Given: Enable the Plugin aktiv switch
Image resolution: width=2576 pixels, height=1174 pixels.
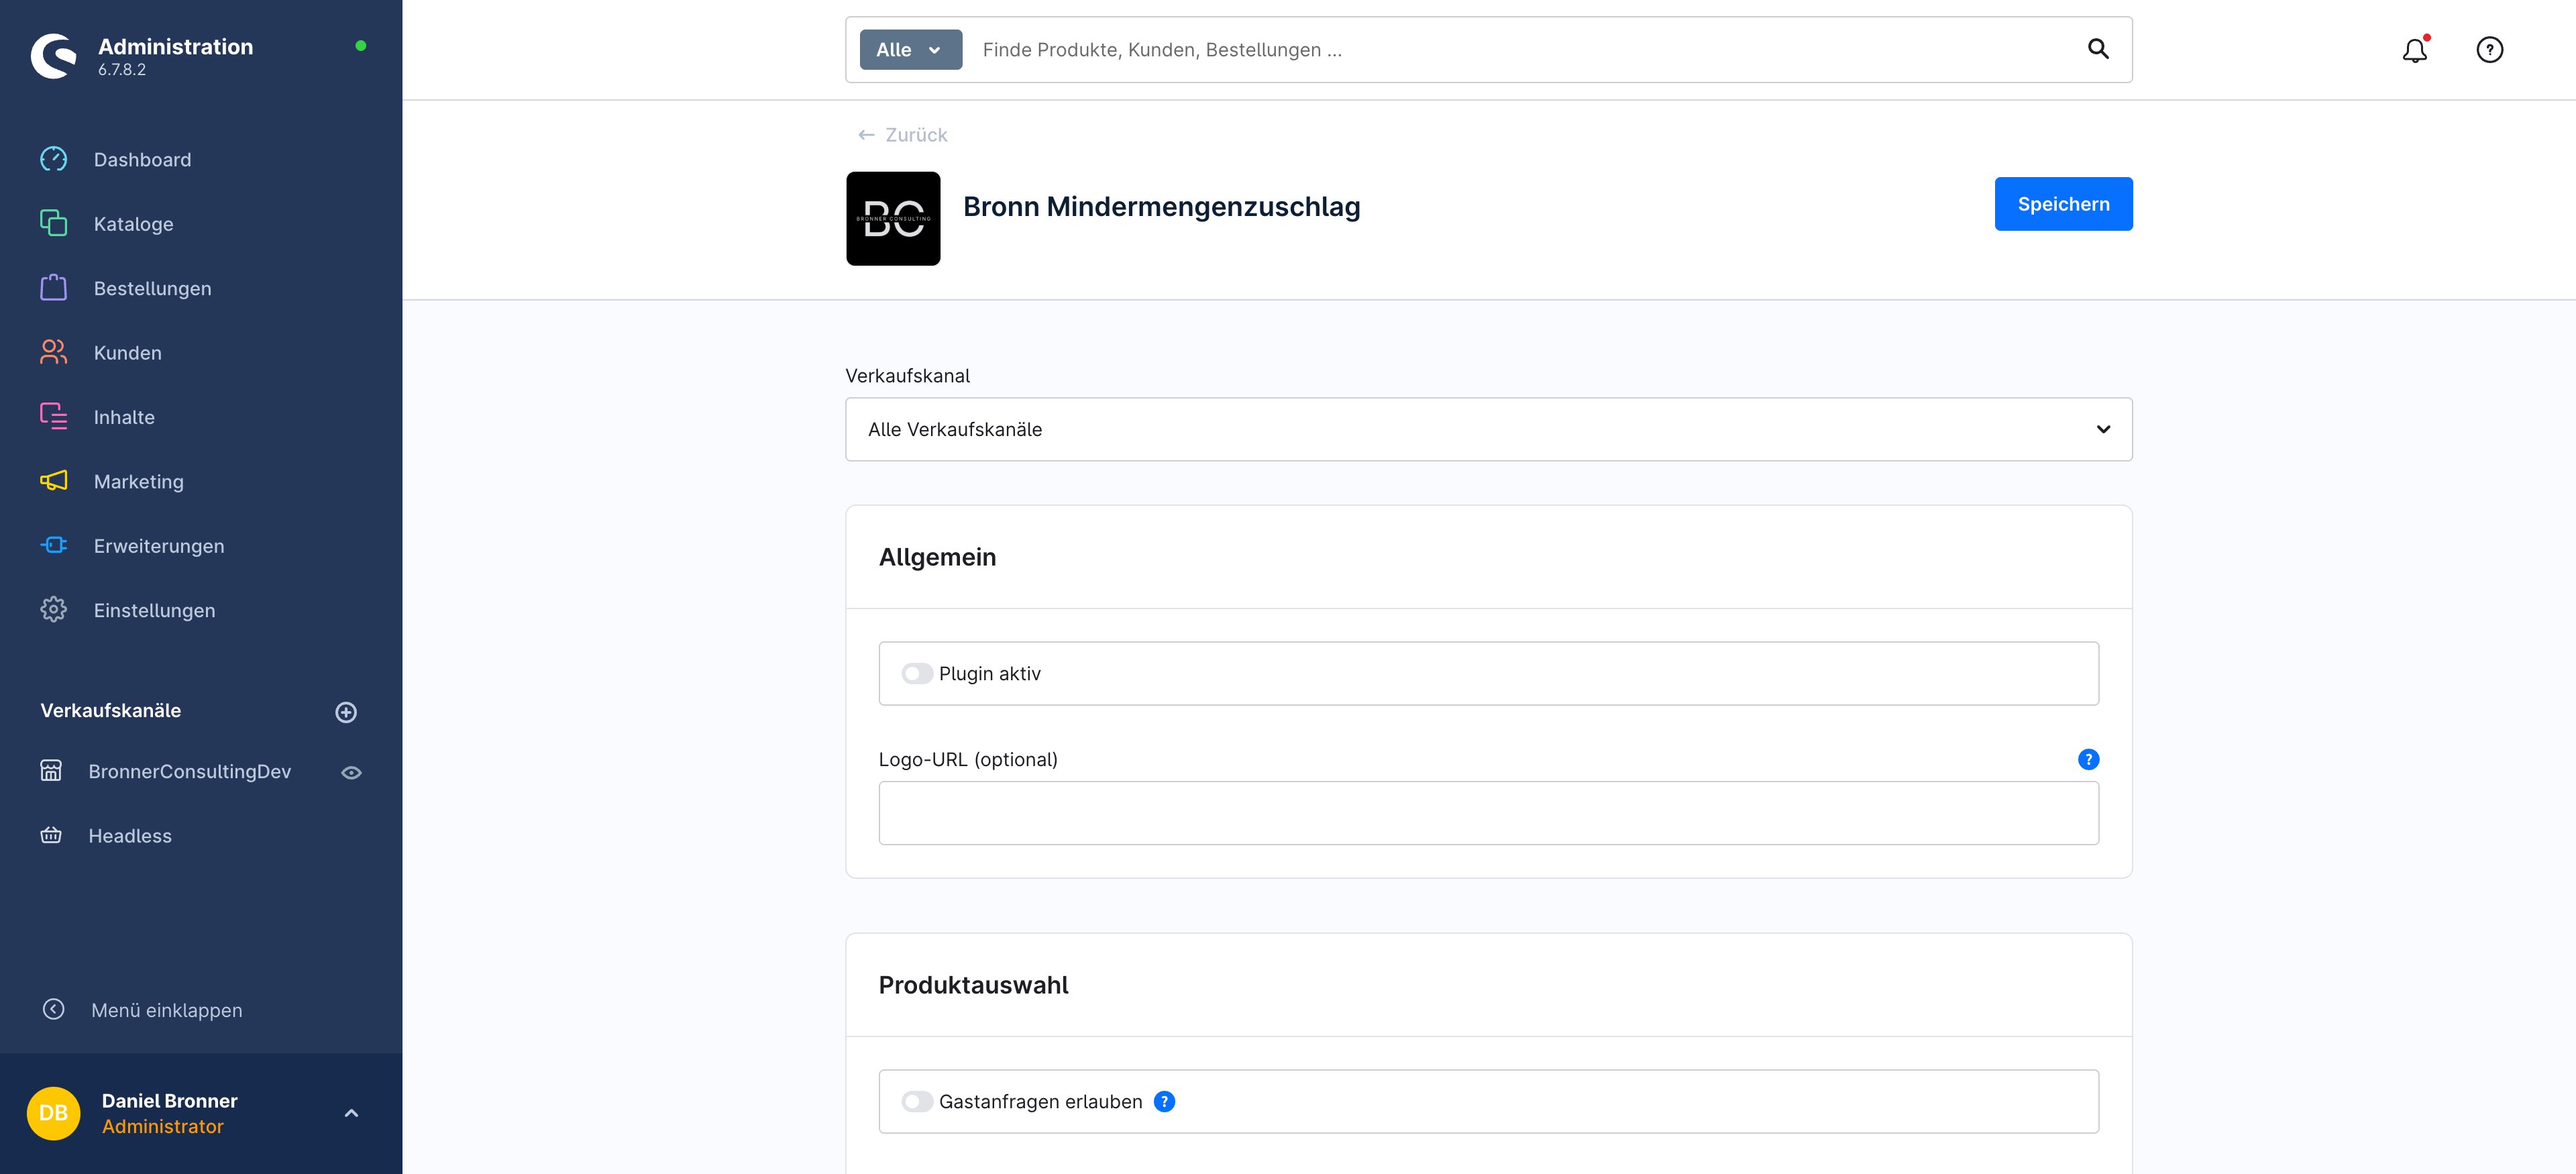Looking at the screenshot, I should [916, 673].
